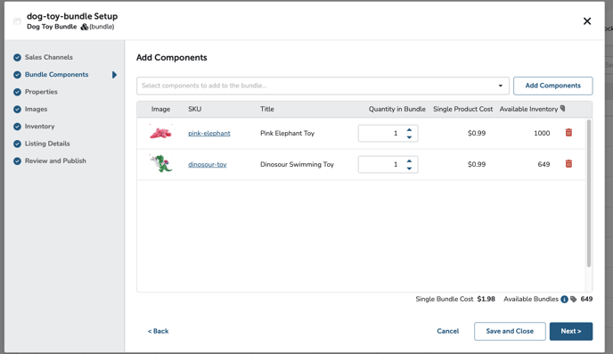Click the Title column header

pyautogui.click(x=267, y=109)
